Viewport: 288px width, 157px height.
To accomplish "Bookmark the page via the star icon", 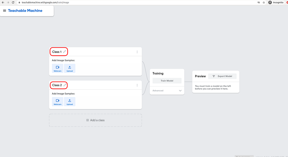I will click(264, 2).
